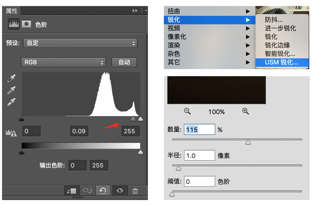Image resolution: width=314 pixels, height=205 pixels.
Task: Click the histogram warning recalculate icon
Action: coord(11,133)
